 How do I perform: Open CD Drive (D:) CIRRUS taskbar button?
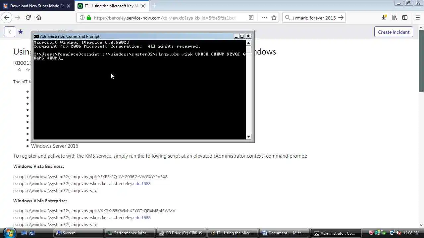click(x=181, y=233)
